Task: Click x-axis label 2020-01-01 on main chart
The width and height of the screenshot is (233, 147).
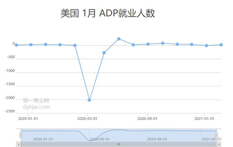Action: click(28, 119)
